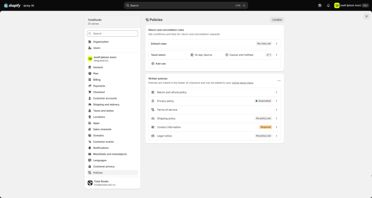Image resolution: width=372 pixels, height=198 pixels.
Task: Click the plus icon beside Add rule
Action: (153, 64)
